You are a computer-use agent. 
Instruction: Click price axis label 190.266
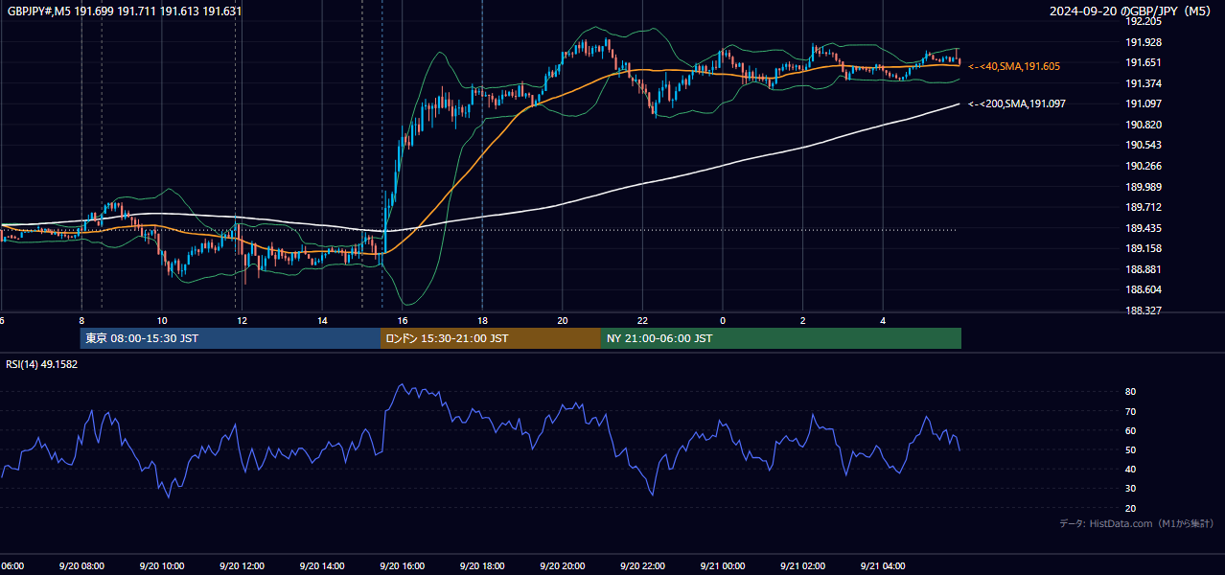point(1144,166)
